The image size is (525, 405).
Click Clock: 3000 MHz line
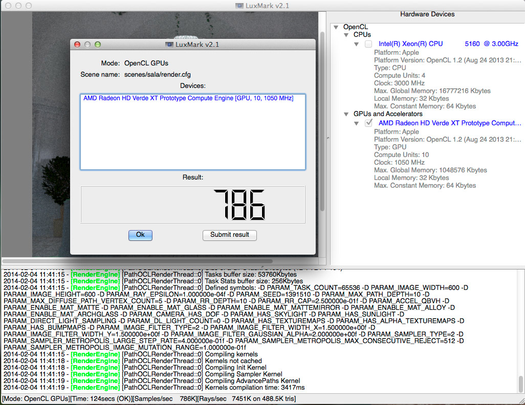(x=399, y=83)
